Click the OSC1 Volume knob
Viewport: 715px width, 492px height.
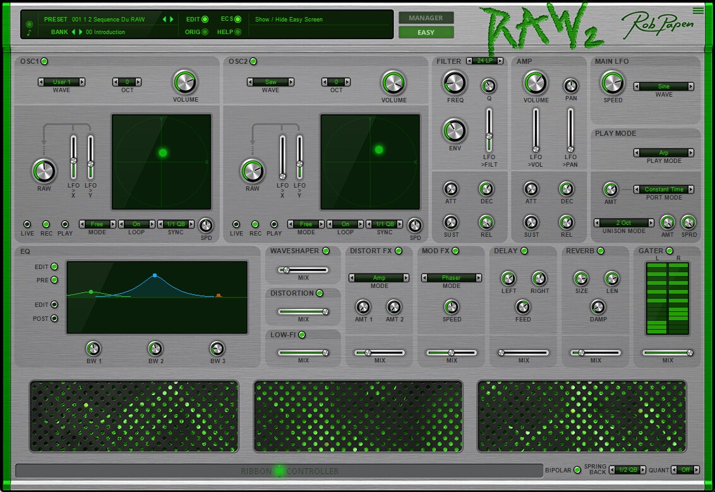pos(185,83)
